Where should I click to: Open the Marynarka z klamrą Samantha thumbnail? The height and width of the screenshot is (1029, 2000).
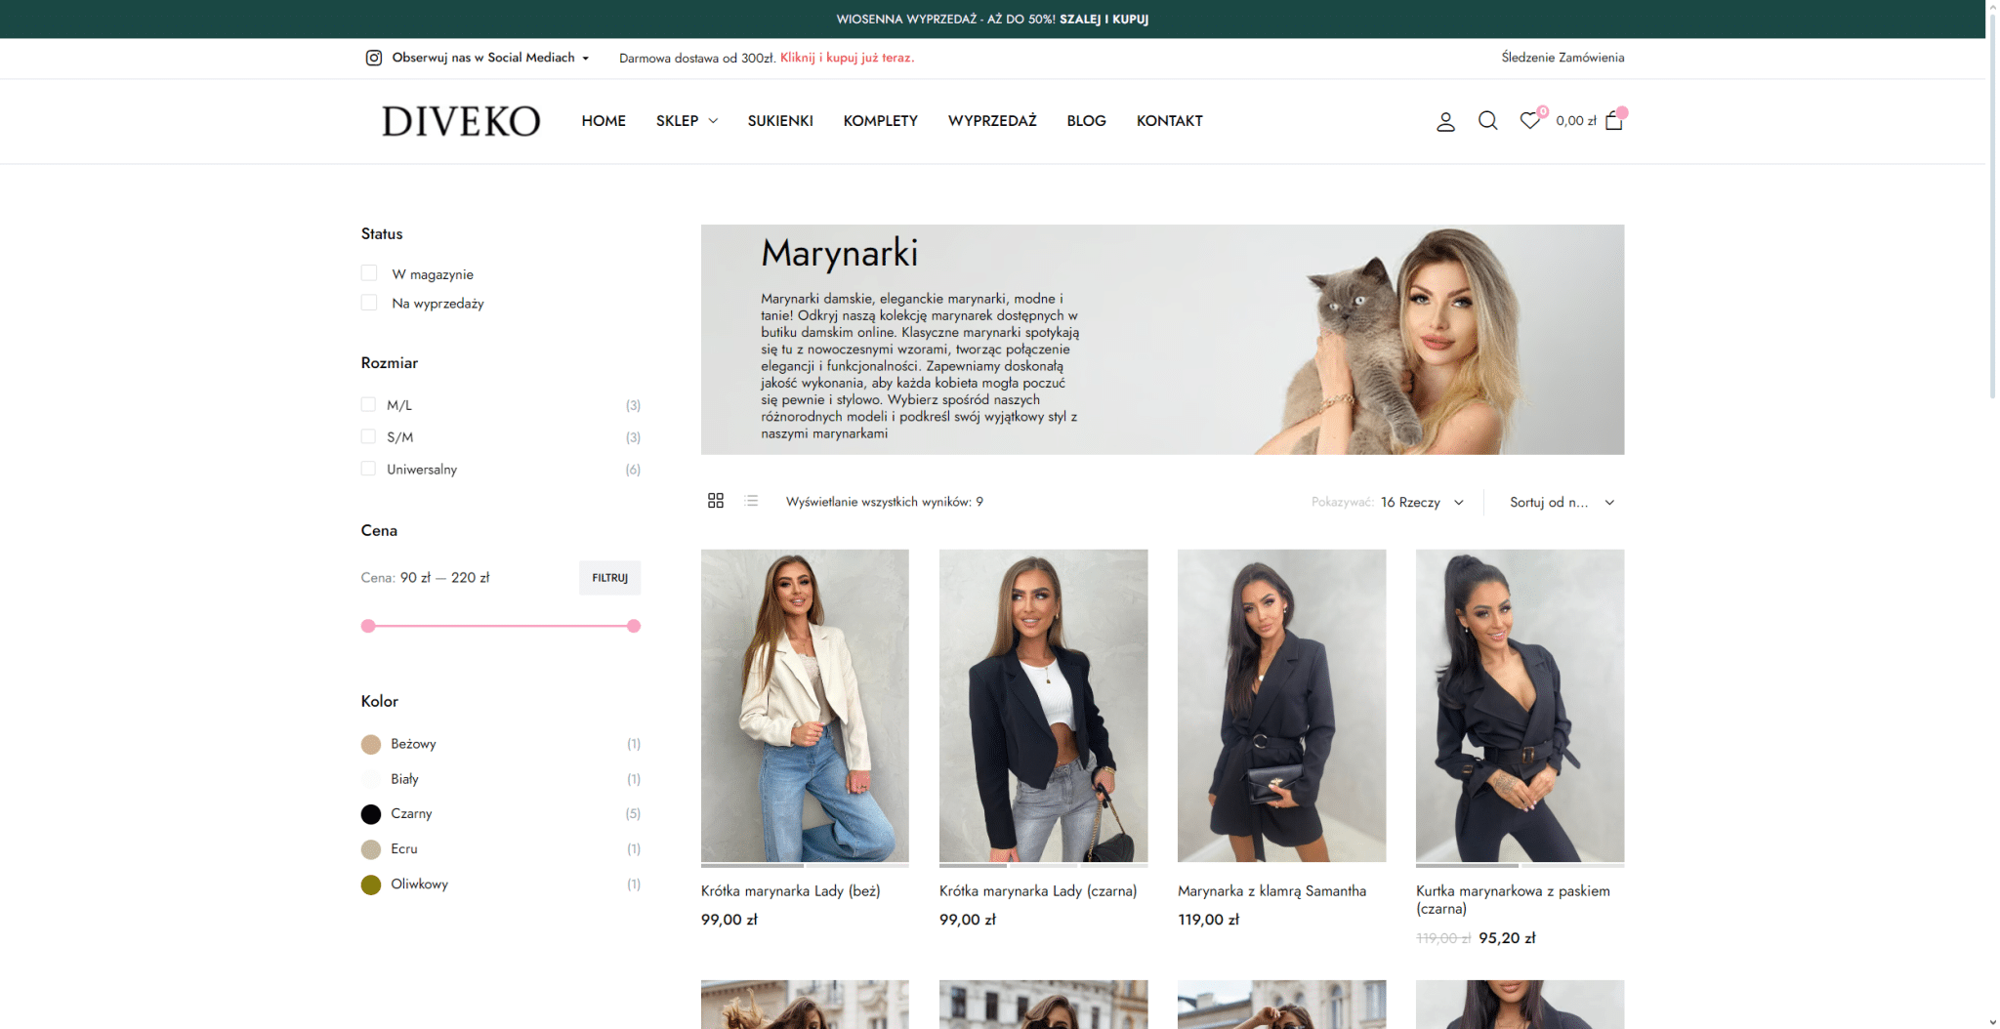[1281, 705]
